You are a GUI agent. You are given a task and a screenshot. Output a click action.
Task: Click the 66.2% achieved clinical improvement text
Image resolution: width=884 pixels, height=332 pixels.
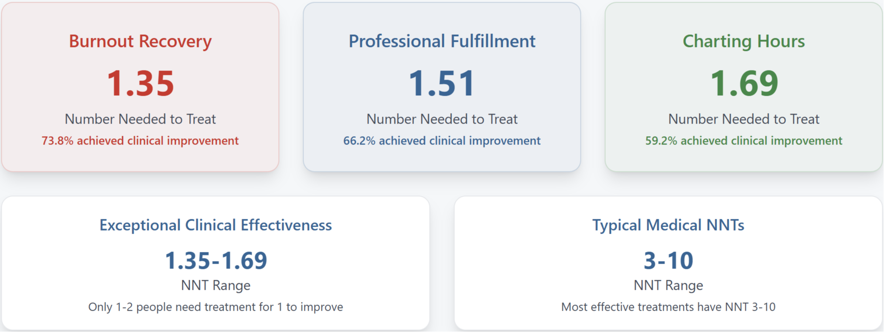(x=442, y=141)
